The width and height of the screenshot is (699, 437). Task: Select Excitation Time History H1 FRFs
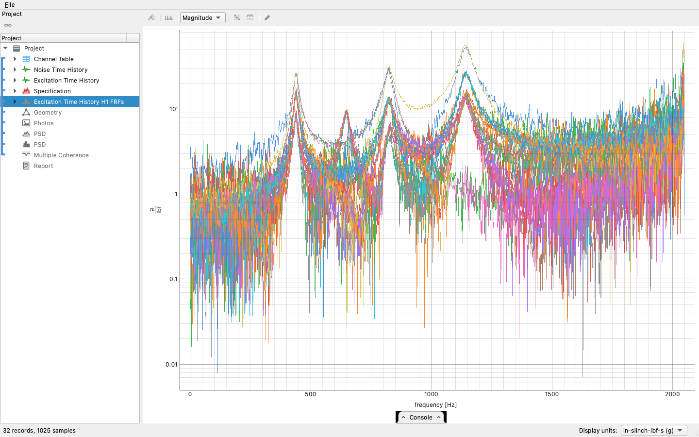[x=79, y=101]
